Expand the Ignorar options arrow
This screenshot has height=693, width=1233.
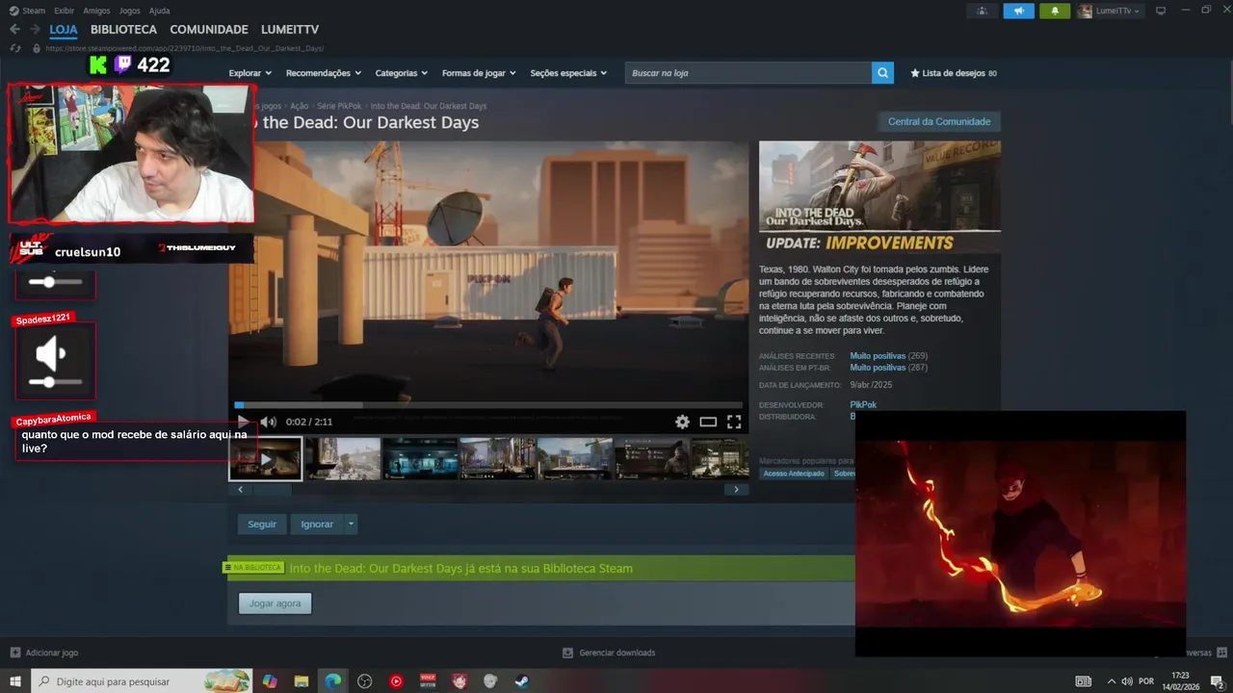point(351,525)
